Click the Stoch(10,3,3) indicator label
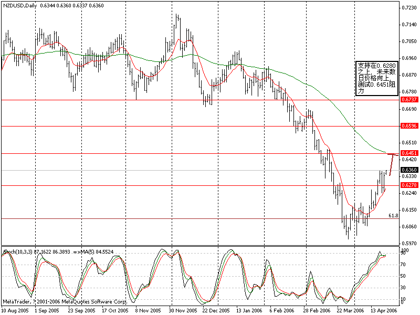 (x=18, y=252)
